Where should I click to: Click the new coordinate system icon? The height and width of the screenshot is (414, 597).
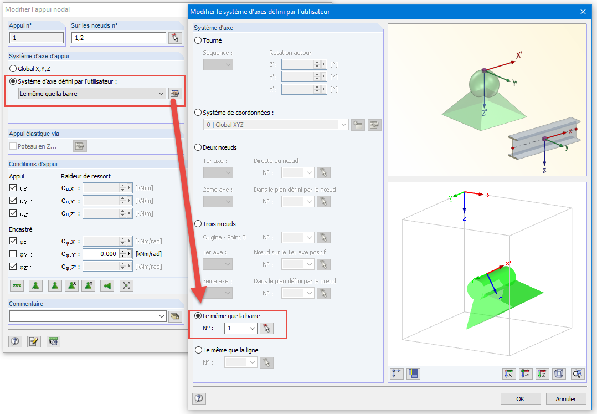pos(358,125)
